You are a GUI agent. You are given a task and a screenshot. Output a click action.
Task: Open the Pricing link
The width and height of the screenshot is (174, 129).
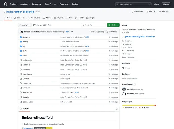(x=75, y=4)
